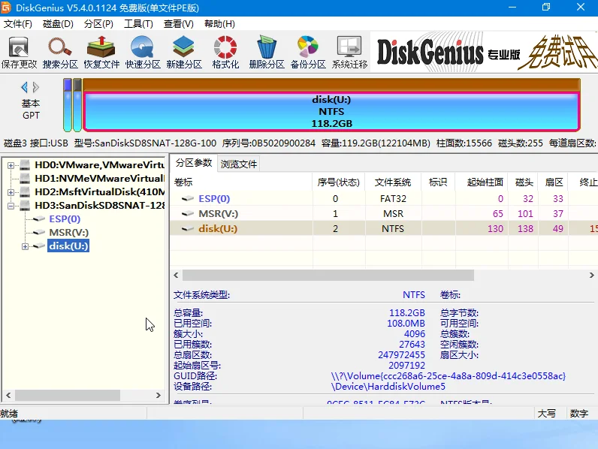Launch System Migration (系统迁移) tool
598x449 pixels.
[349, 53]
